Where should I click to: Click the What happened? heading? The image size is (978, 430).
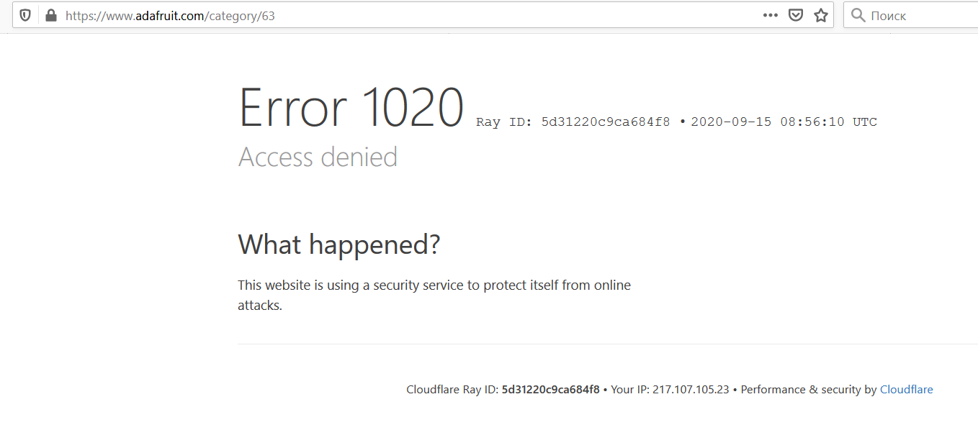[338, 245]
